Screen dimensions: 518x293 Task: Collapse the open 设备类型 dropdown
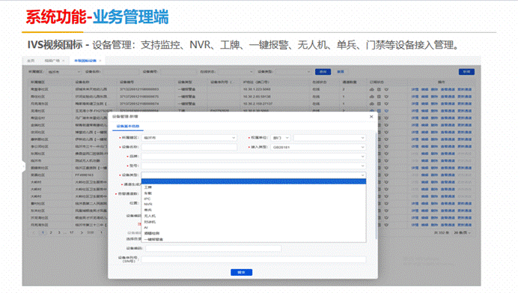(x=253, y=175)
